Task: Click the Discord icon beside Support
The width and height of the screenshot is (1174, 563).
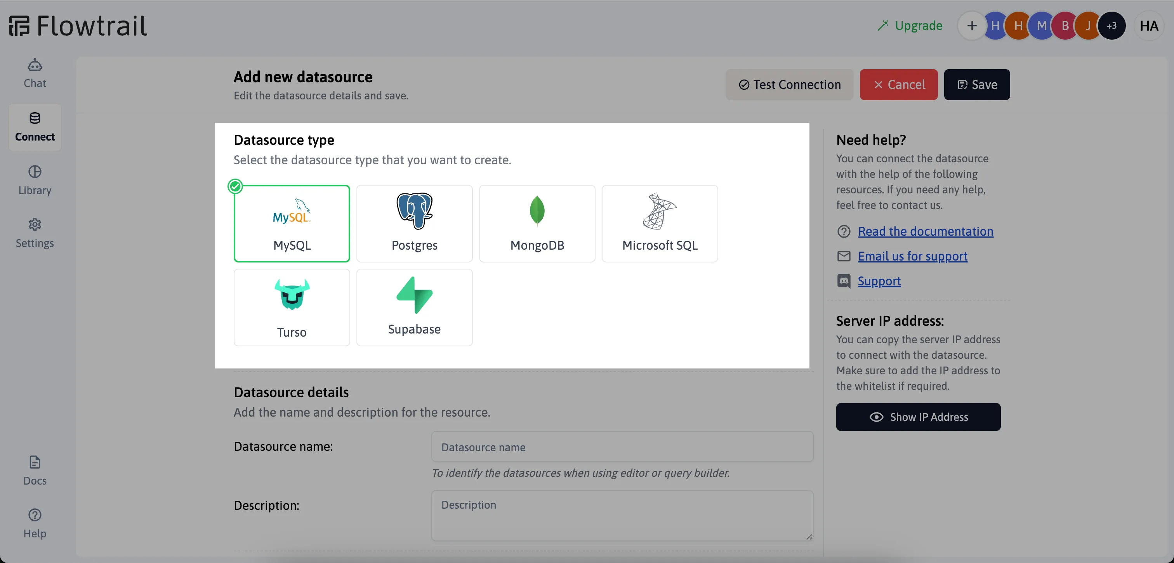Action: coord(844,281)
